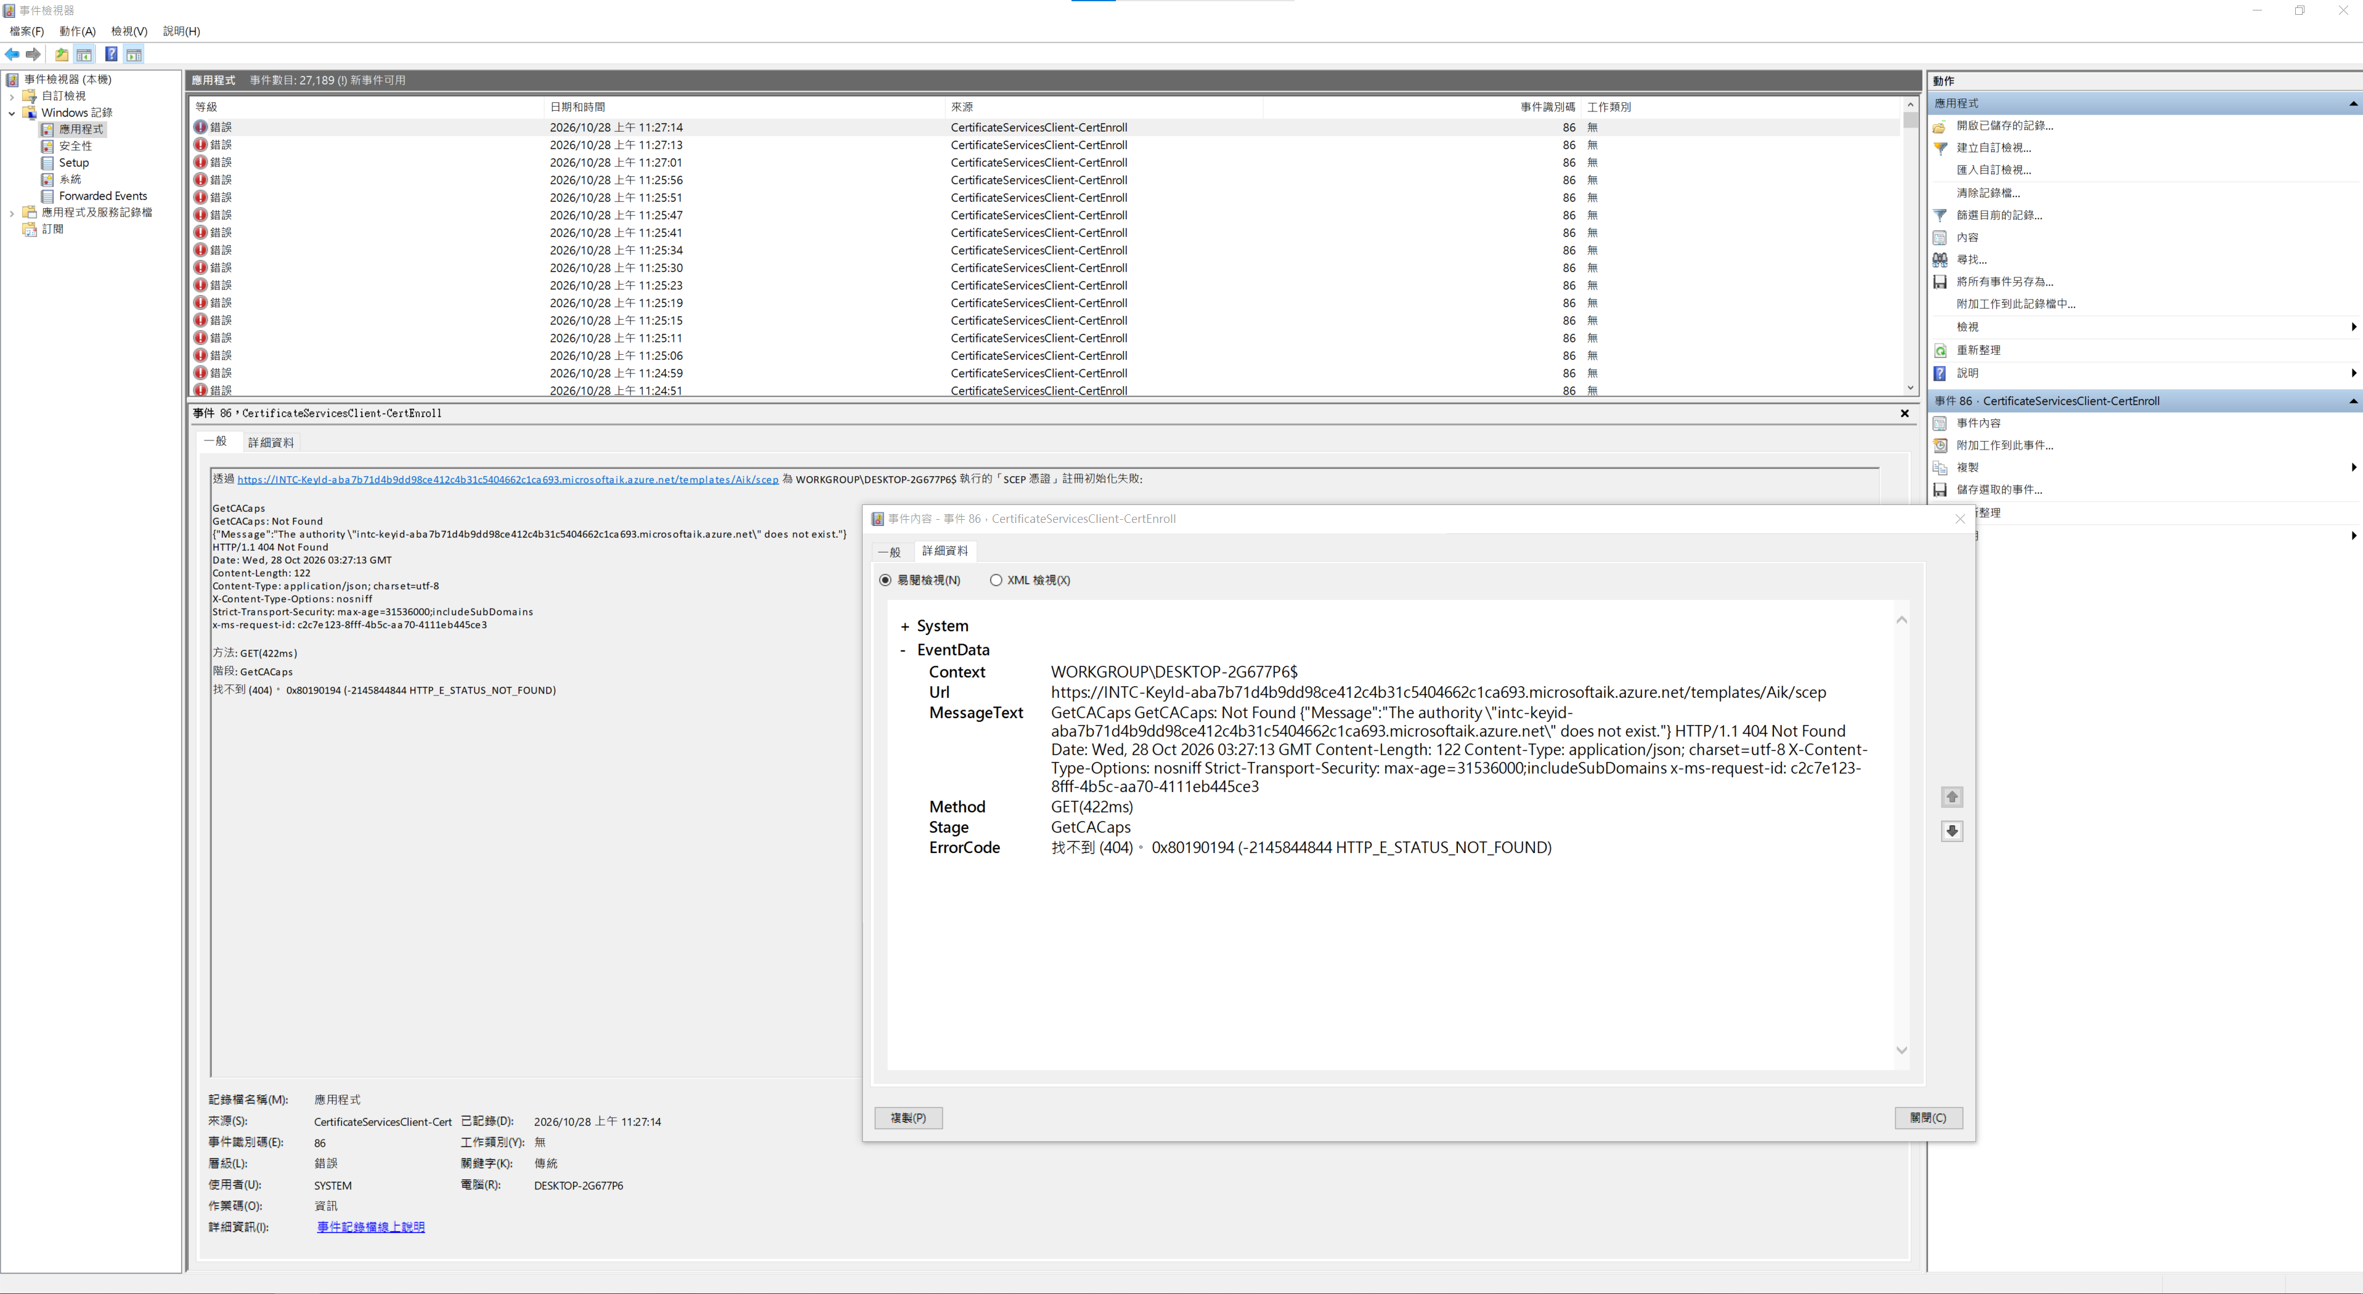
Task: Open the 尋找... binoculars action
Action: (1940, 259)
